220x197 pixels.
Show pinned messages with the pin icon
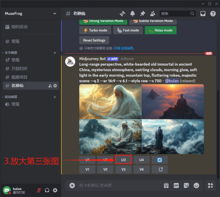point(143,13)
